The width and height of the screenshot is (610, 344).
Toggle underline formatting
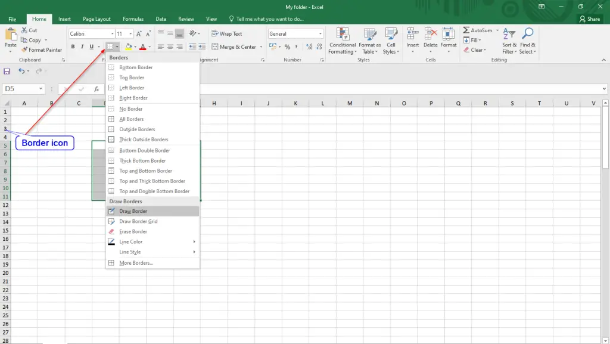(x=91, y=47)
